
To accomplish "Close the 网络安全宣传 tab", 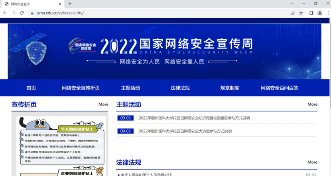I will click(x=60, y=4).
